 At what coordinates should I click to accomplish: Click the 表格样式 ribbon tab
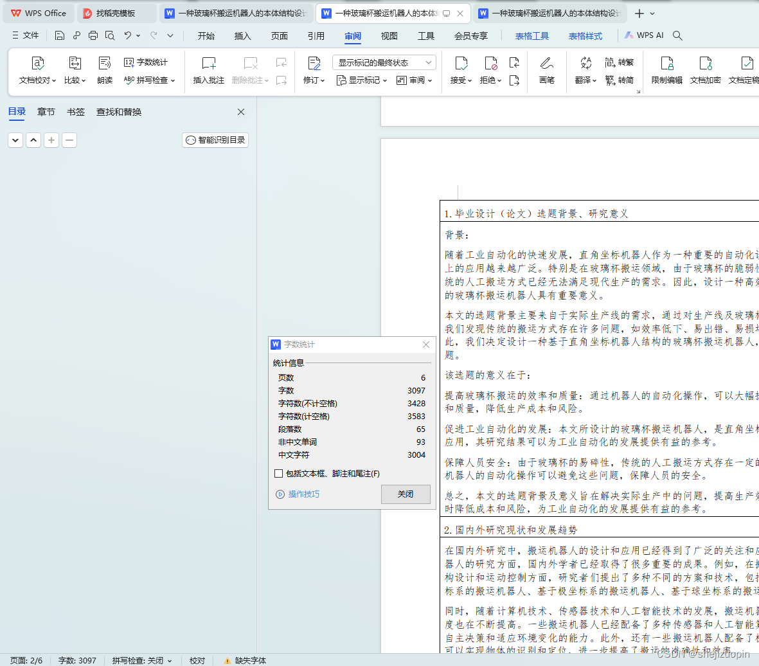[x=585, y=36]
